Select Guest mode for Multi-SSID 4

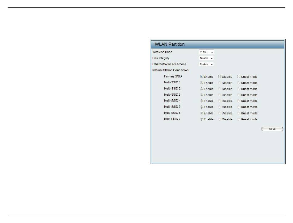tap(238, 101)
